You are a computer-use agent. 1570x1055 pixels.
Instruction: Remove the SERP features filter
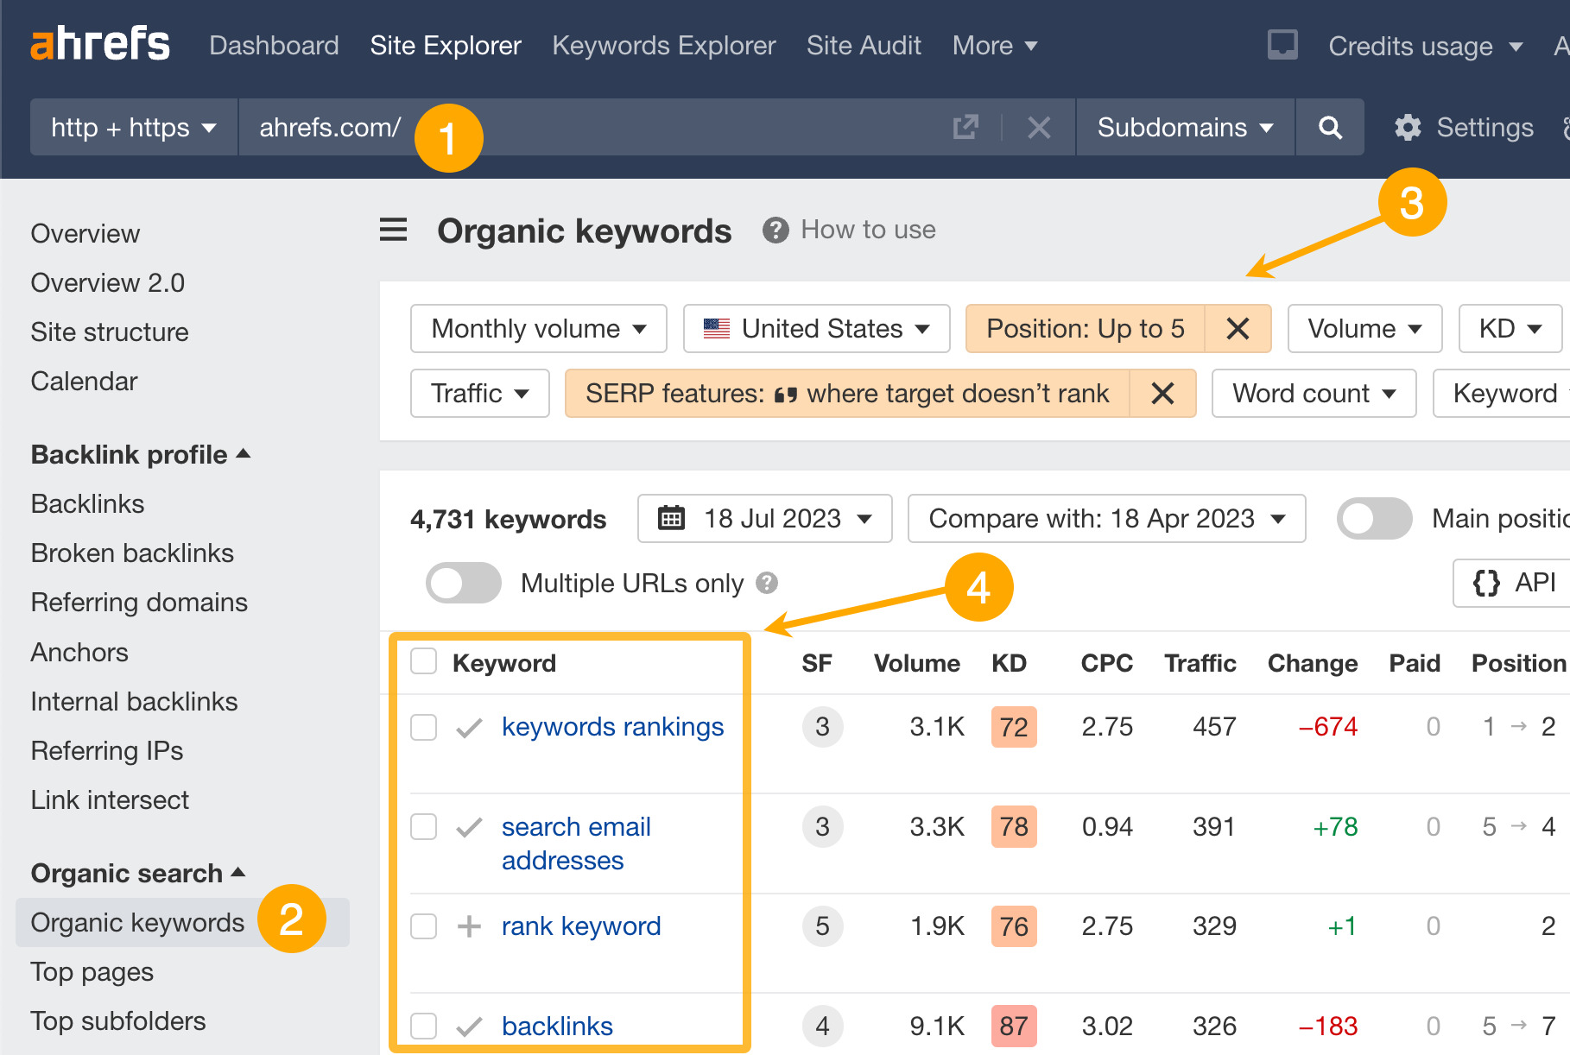(1162, 394)
